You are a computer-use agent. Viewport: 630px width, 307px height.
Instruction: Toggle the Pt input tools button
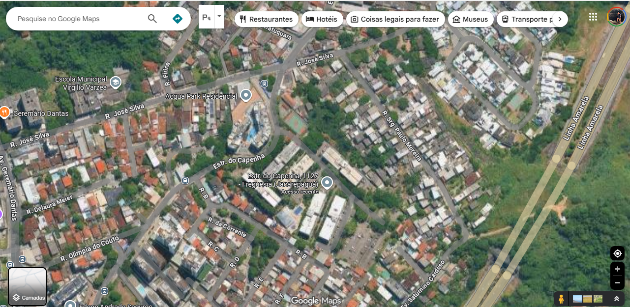pos(207,17)
